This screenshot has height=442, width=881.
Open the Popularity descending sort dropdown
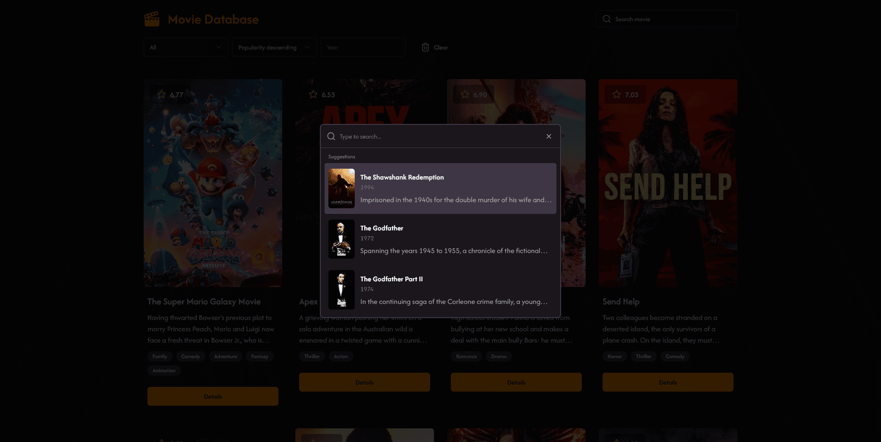(x=274, y=47)
